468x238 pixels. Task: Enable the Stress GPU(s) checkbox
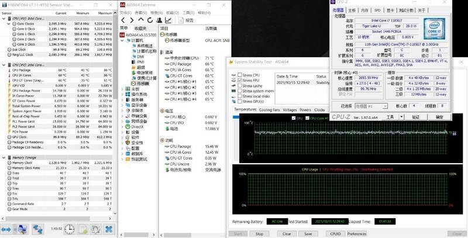(x=240, y=101)
